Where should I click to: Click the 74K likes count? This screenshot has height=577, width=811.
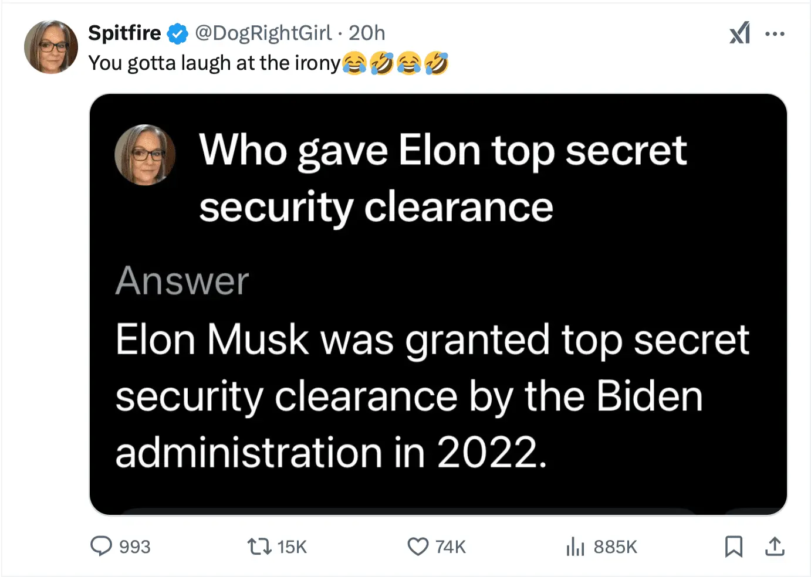click(x=451, y=547)
